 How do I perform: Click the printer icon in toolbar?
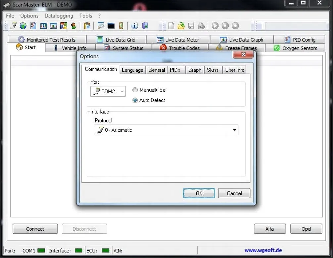point(201,26)
